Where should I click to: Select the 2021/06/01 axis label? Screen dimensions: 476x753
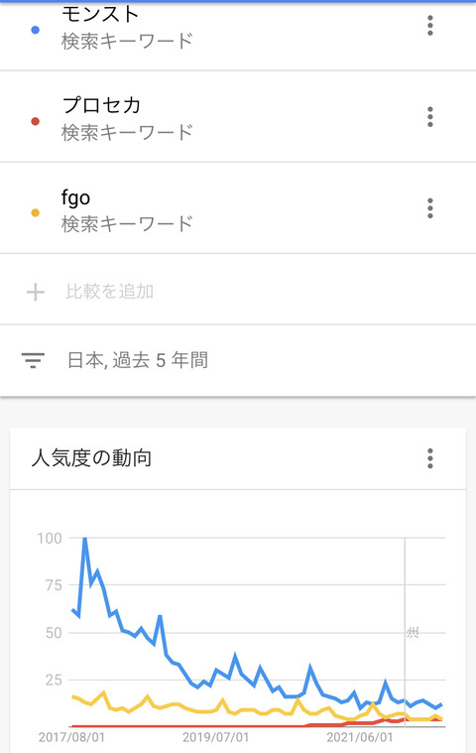(359, 737)
